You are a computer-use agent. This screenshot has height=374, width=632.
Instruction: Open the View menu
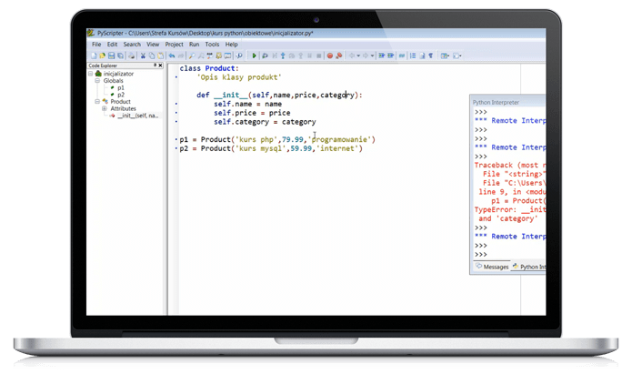[153, 45]
